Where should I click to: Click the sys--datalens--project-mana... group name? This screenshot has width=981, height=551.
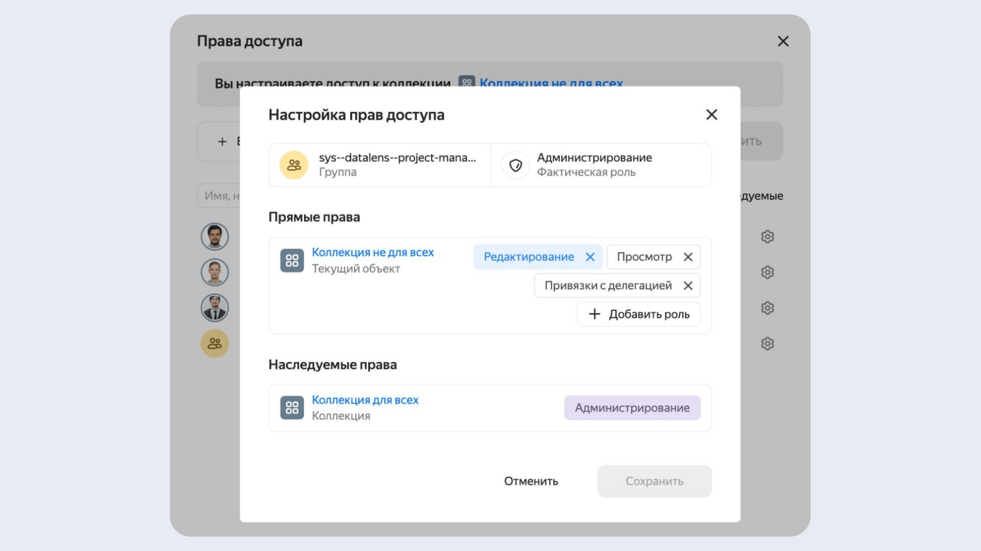(x=397, y=157)
